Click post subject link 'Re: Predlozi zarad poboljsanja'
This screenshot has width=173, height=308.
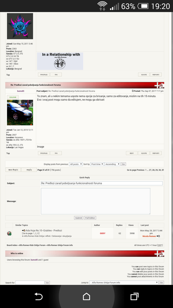pos(72,91)
